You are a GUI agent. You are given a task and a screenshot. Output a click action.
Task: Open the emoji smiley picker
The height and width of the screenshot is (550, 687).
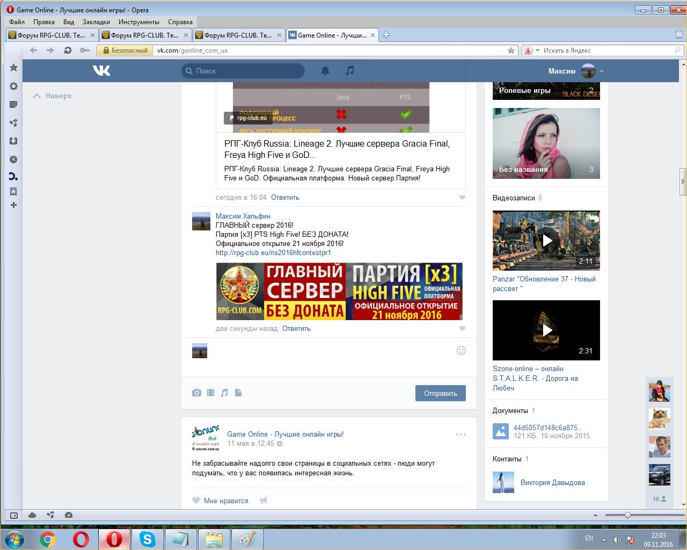point(461,351)
